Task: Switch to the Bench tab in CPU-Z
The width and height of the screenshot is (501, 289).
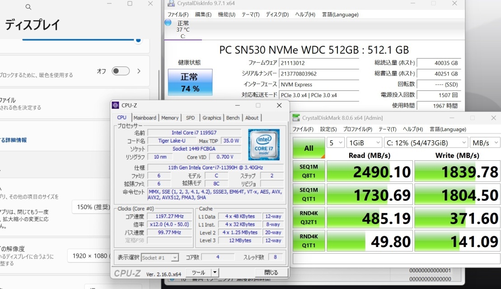Action: point(233,118)
